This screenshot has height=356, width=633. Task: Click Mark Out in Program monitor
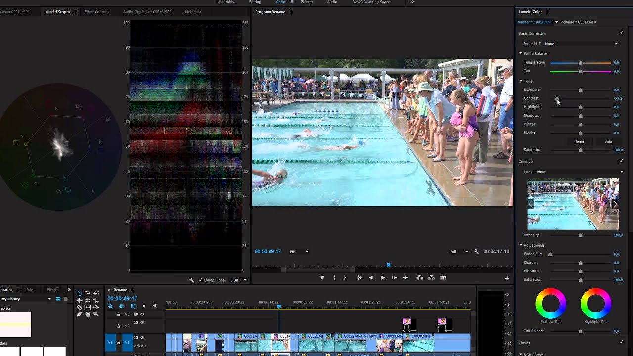coord(345,278)
